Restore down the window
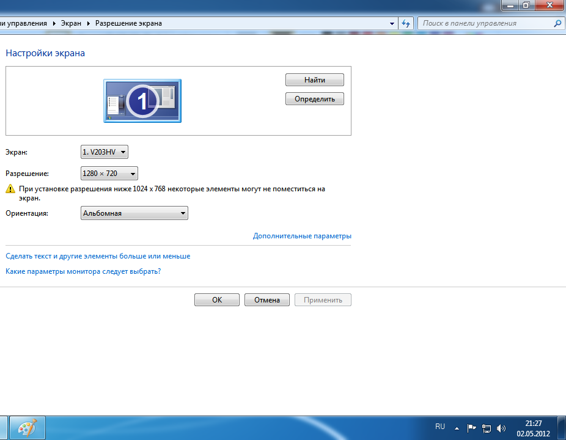Screen dimensions: 566x440 tap(527, 5)
